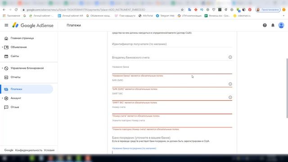Open the Отзыв feedback item
The height and width of the screenshot is (162, 288).
(15, 107)
